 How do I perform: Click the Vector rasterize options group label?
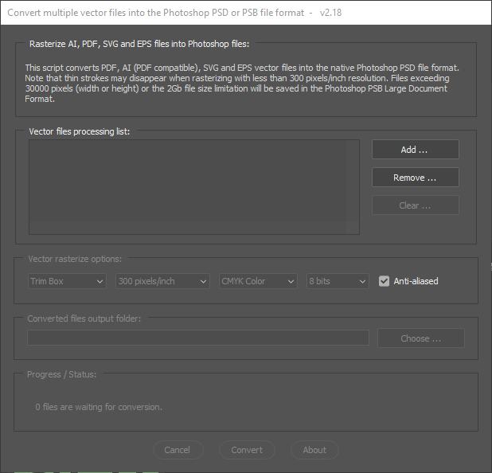click(75, 259)
